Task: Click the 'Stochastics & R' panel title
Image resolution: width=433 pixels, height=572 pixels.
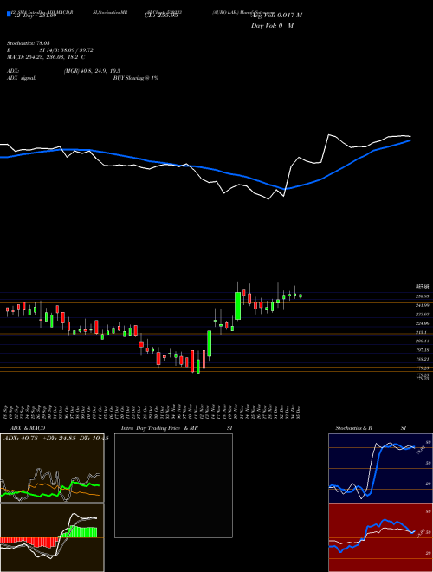Action: click(354, 428)
